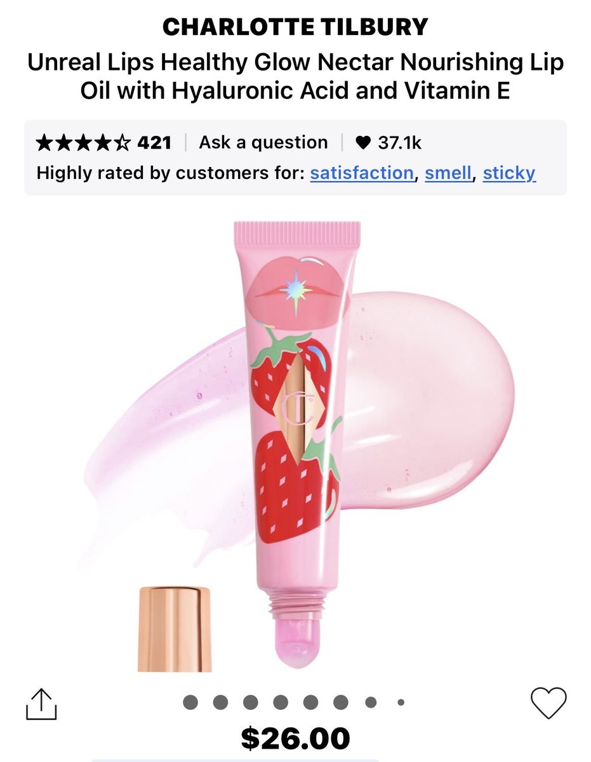Screen dimensions: 591x762
Task: Tap the $26.00 price text
Action: 295,739
